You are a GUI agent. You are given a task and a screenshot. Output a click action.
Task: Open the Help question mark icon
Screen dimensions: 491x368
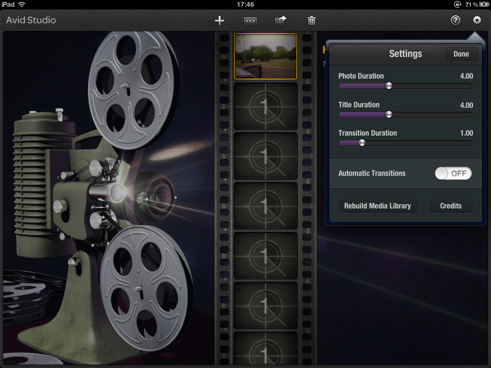(455, 21)
